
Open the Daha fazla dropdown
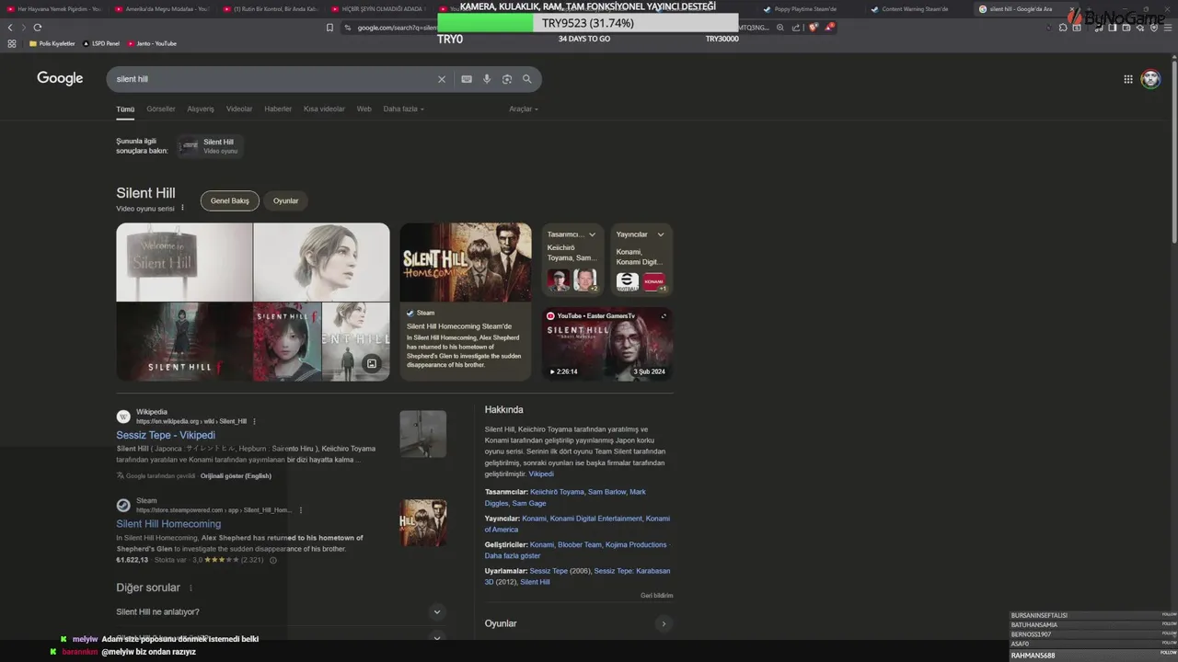[x=403, y=108]
